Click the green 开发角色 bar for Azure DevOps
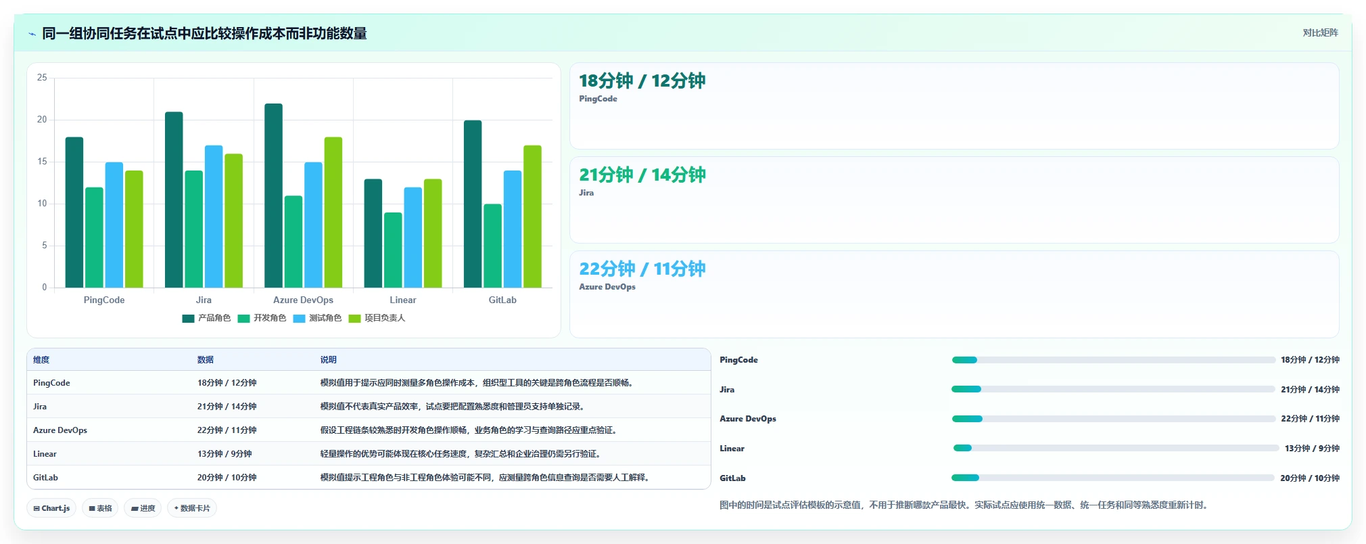 coord(293,242)
